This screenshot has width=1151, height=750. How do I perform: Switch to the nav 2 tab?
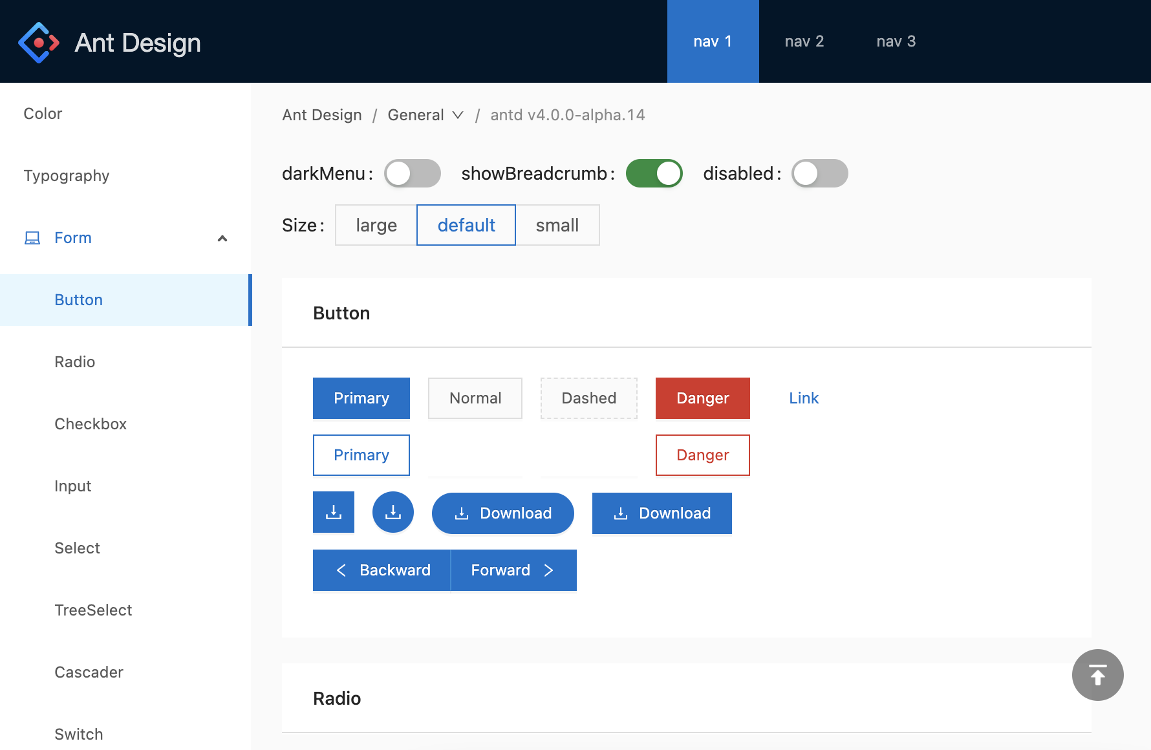coord(804,41)
